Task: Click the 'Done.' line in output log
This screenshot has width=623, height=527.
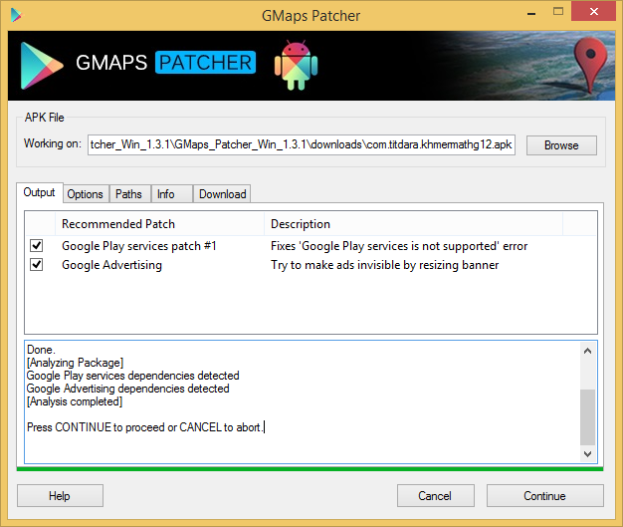Action: pos(41,350)
